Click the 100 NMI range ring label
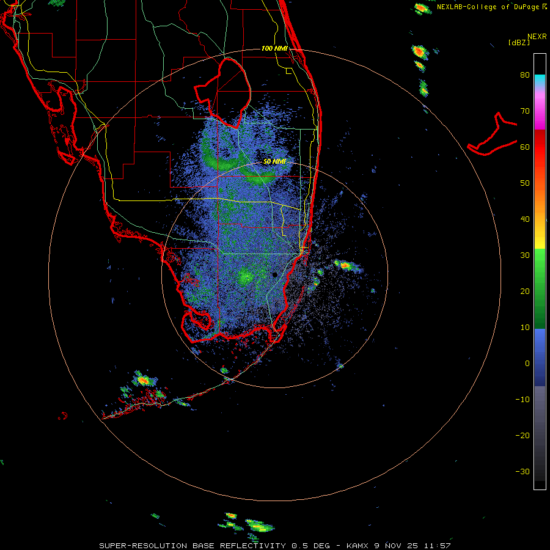Viewport: 550px width, 550px height. coord(274,48)
